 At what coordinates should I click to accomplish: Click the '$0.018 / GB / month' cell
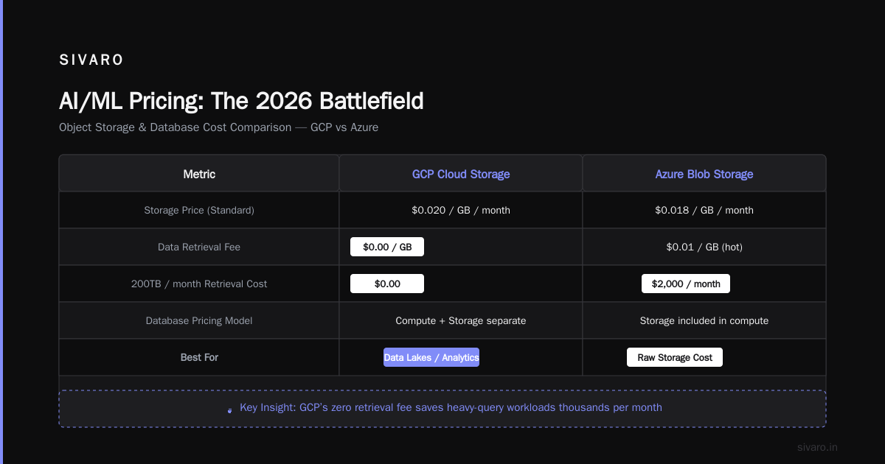click(x=704, y=211)
